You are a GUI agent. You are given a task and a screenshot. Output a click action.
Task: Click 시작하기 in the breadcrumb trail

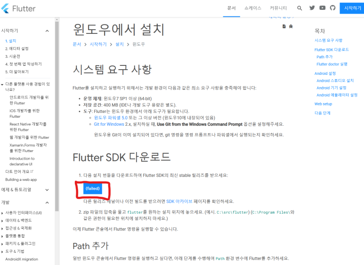[98, 44]
